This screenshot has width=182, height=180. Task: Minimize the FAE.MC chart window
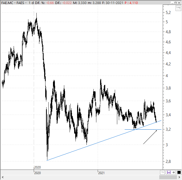click(x=172, y=3)
